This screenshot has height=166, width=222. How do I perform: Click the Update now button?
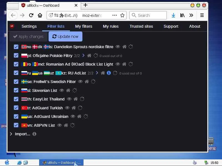pyautogui.click(x=65, y=37)
